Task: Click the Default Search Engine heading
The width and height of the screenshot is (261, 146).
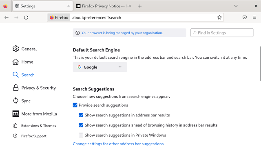Action: click(96, 50)
